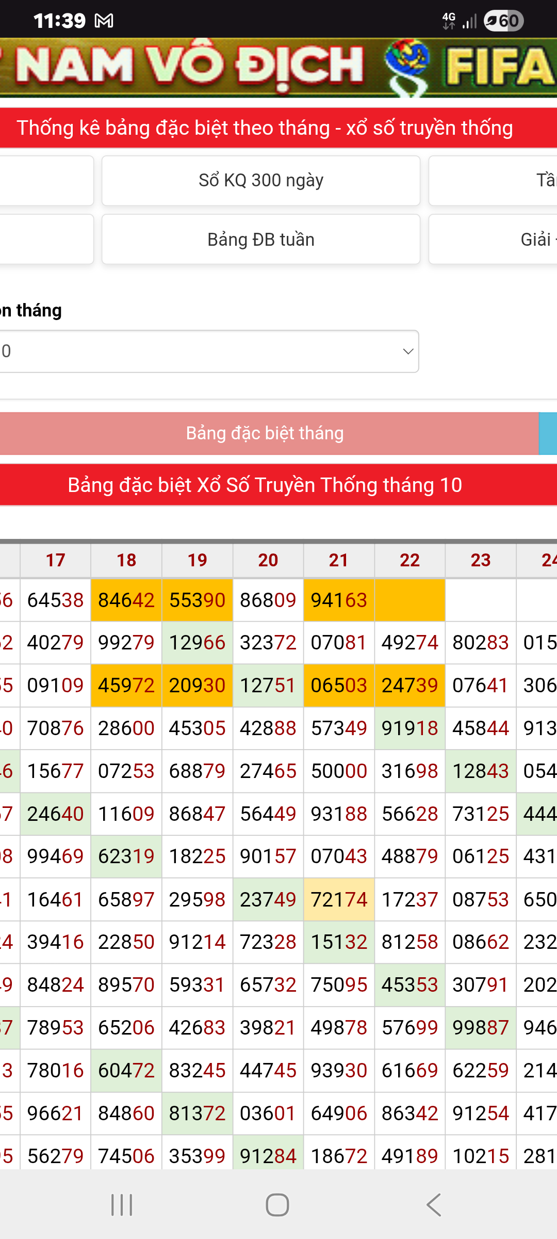
Task: Tap the 4G signal strength icon
Action: pyautogui.click(x=469, y=21)
